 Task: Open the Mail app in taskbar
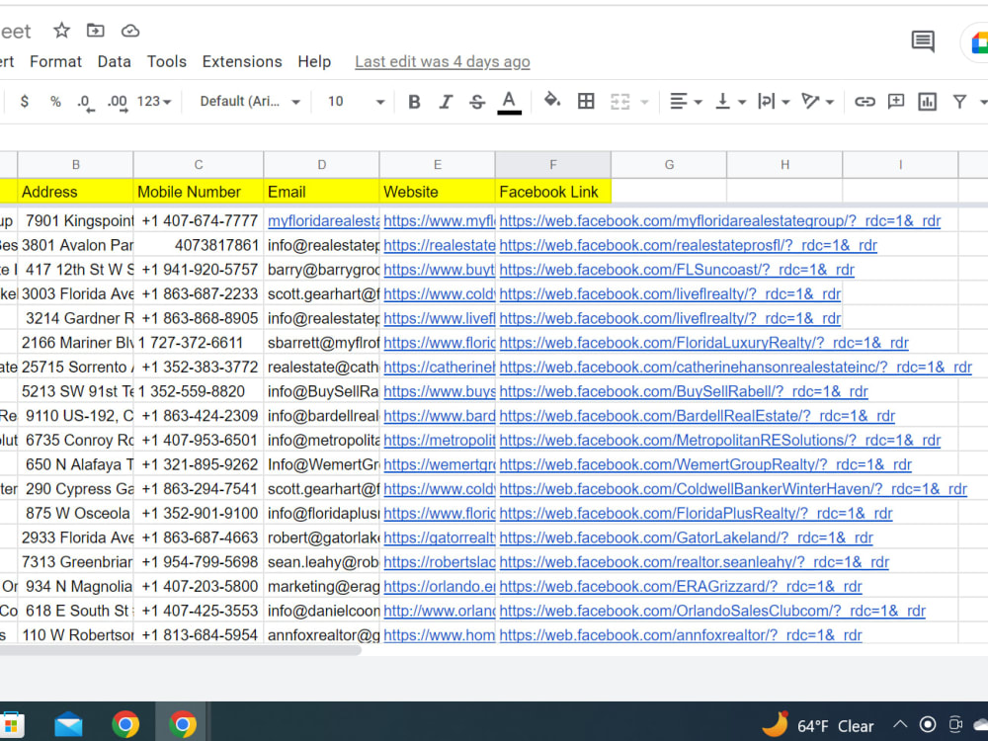68,724
